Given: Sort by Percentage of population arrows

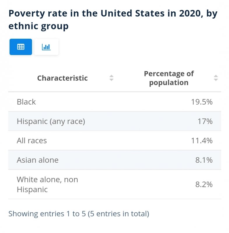Looking at the screenshot, I should (x=216, y=78).
